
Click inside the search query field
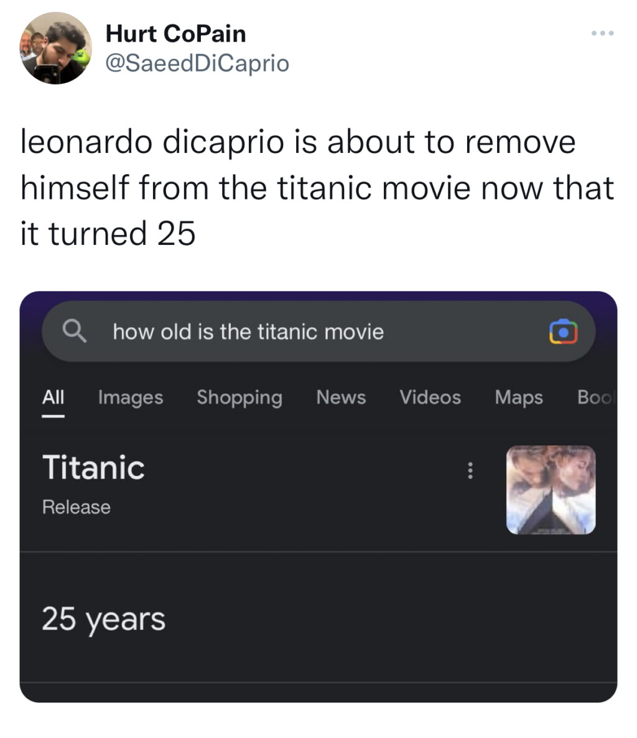(x=261, y=331)
